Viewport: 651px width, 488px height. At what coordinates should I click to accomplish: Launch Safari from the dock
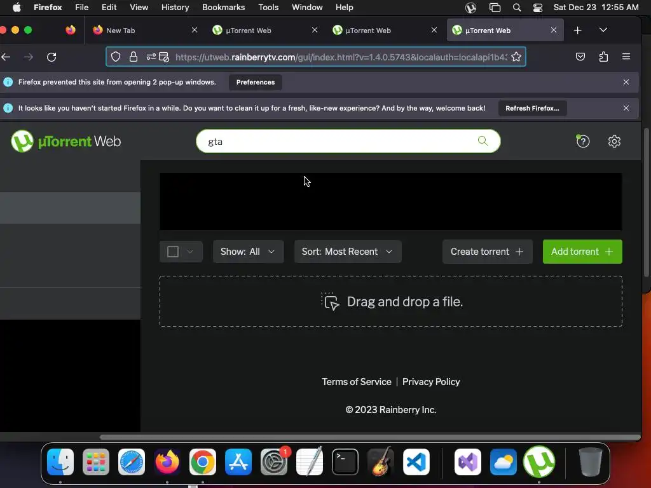pos(132,462)
